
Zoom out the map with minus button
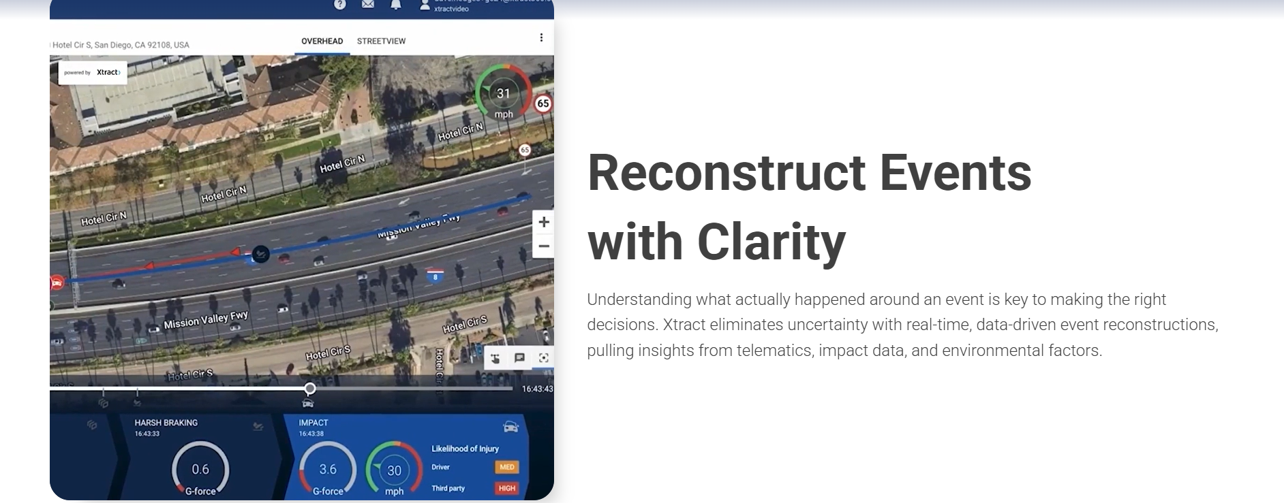click(x=543, y=246)
